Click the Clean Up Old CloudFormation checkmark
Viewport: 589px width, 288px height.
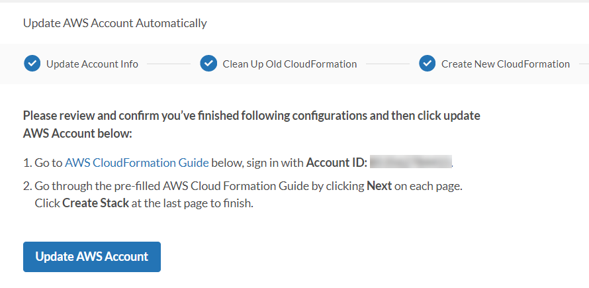pyautogui.click(x=208, y=64)
